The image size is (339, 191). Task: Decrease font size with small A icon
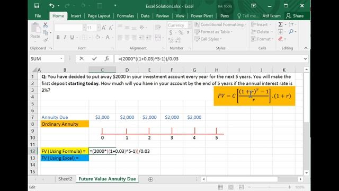click(111, 28)
